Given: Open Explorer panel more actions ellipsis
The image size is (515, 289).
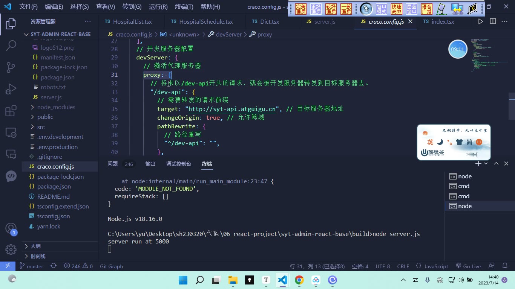Looking at the screenshot, I should [88, 21].
